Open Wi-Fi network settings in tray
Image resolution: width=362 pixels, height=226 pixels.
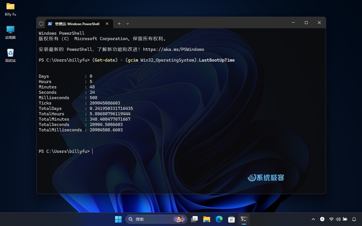pos(331,219)
